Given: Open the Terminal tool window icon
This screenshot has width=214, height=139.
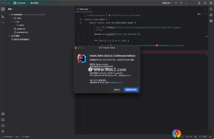Looking at the screenshot, I should [3, 120].
